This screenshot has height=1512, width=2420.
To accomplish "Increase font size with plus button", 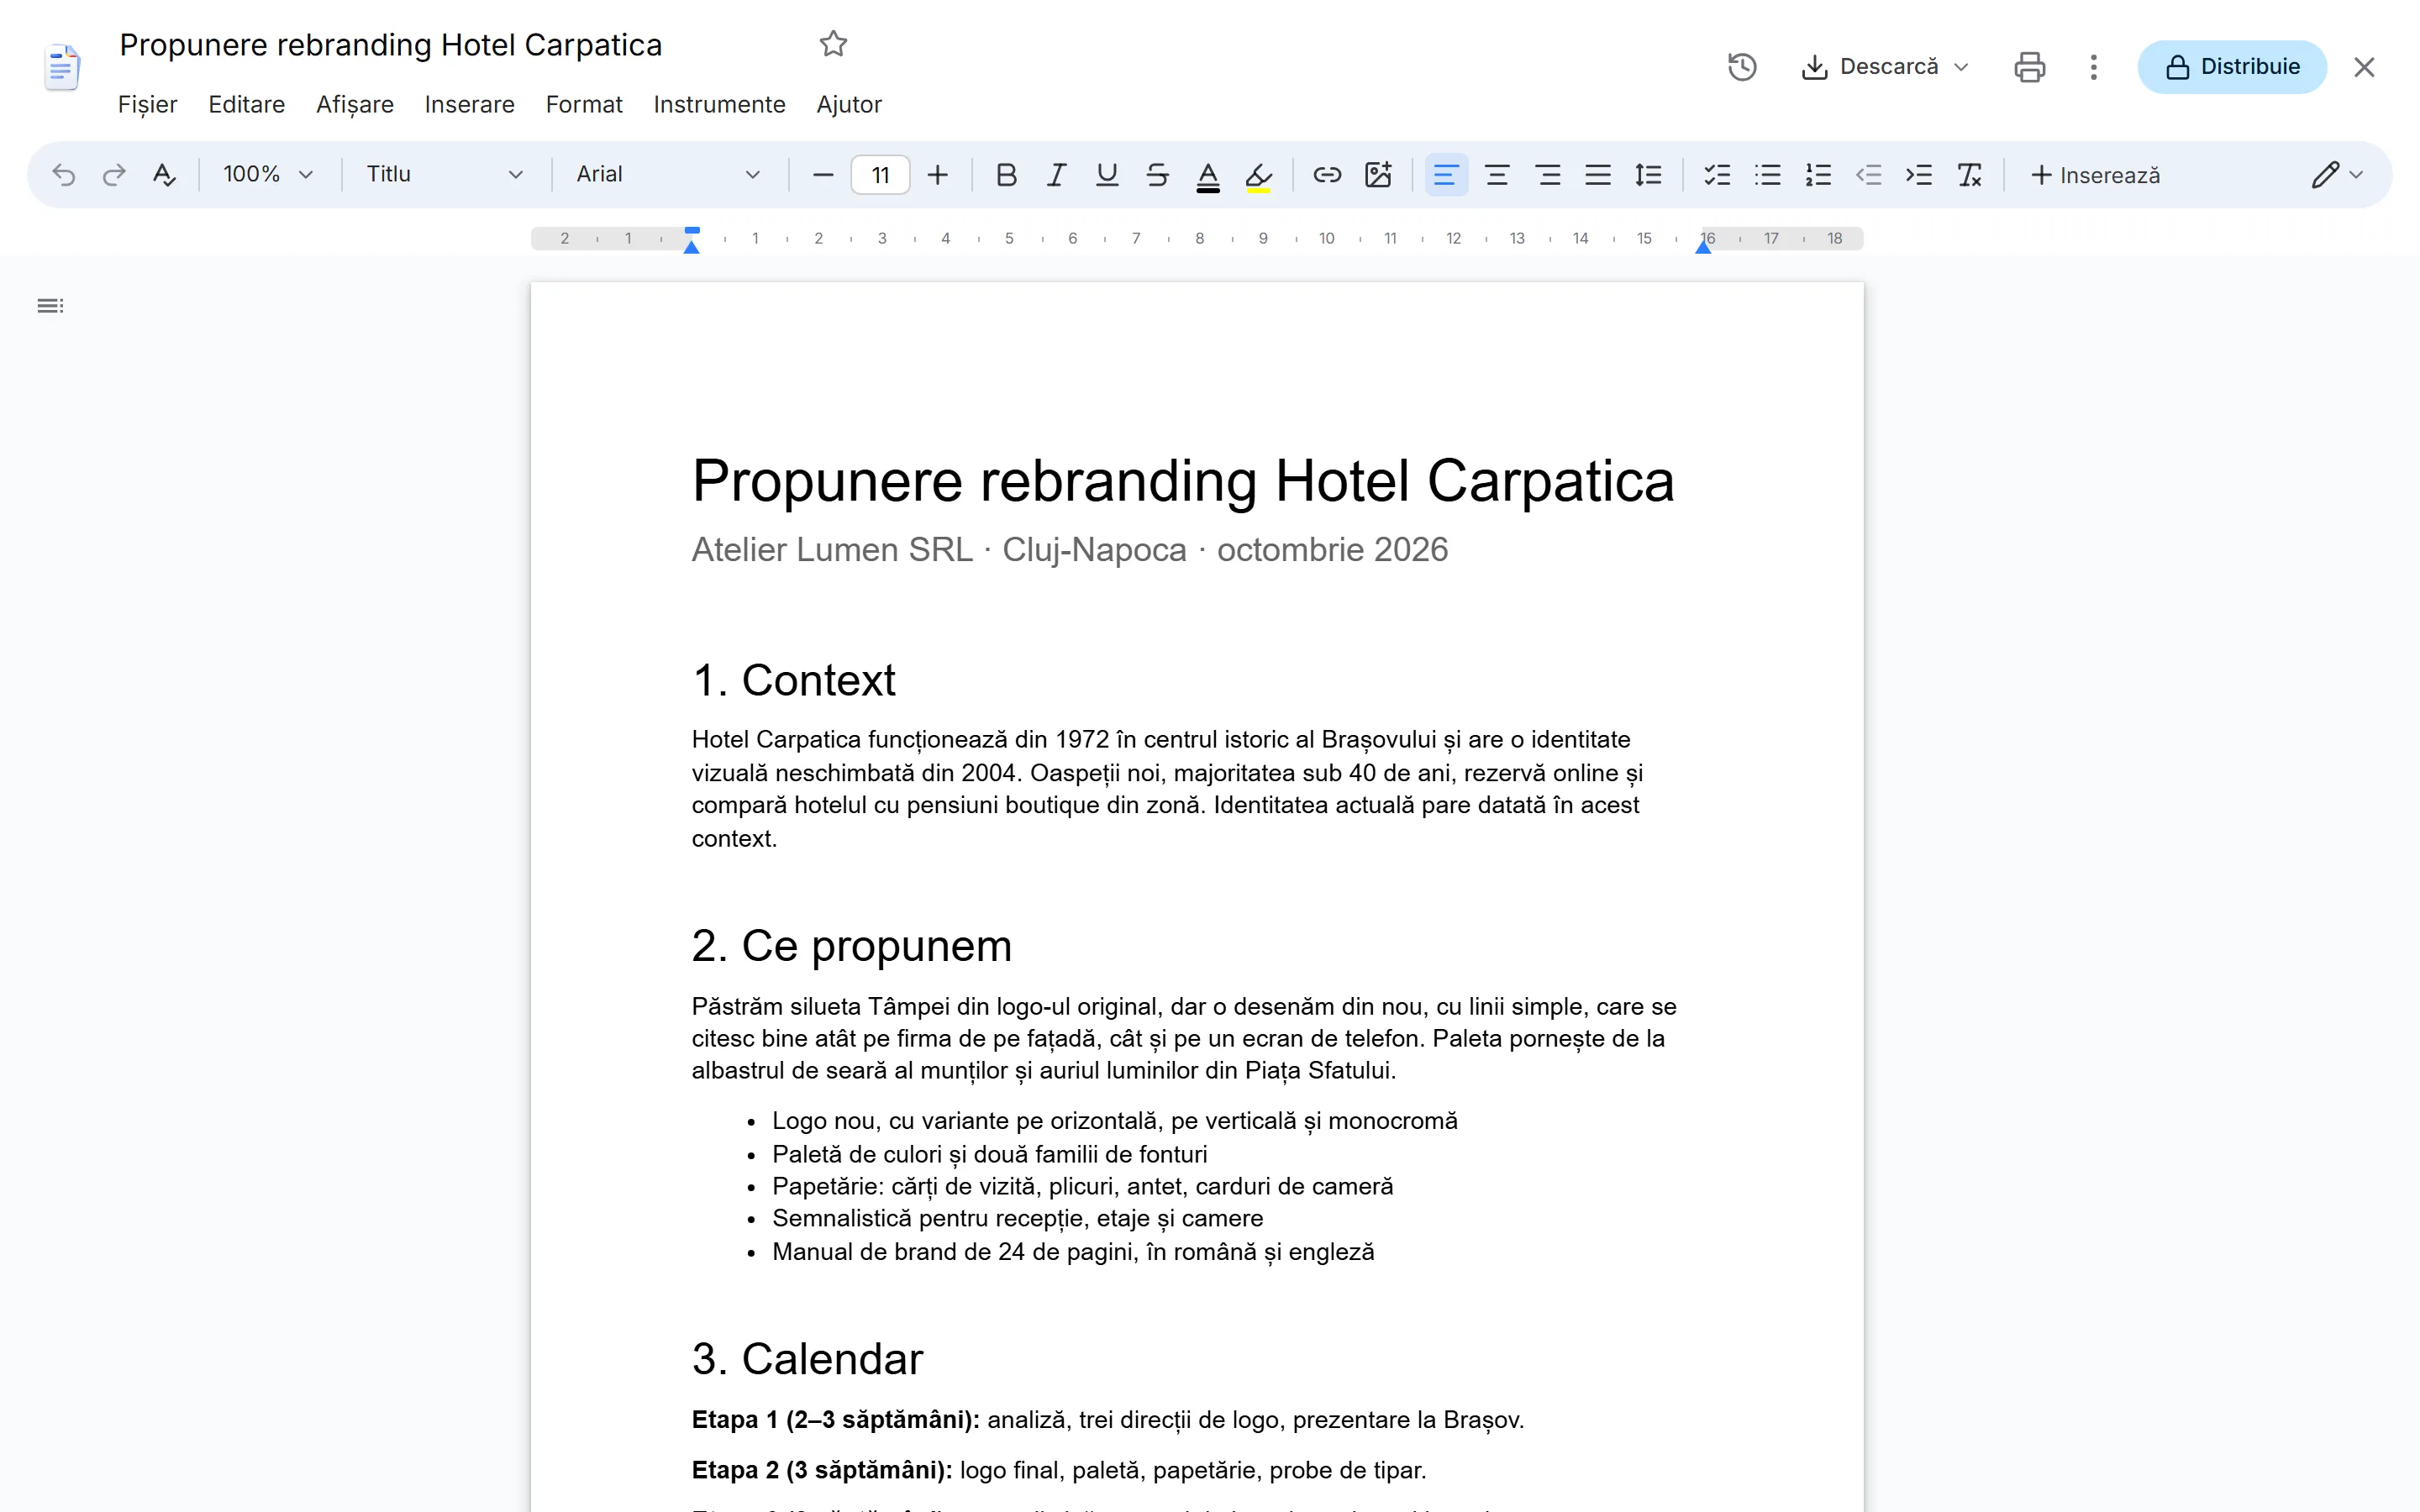I will (937, 175).
